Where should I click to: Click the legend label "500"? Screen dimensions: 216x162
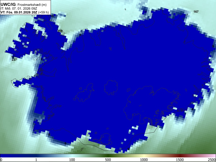[x=108, y=160]
